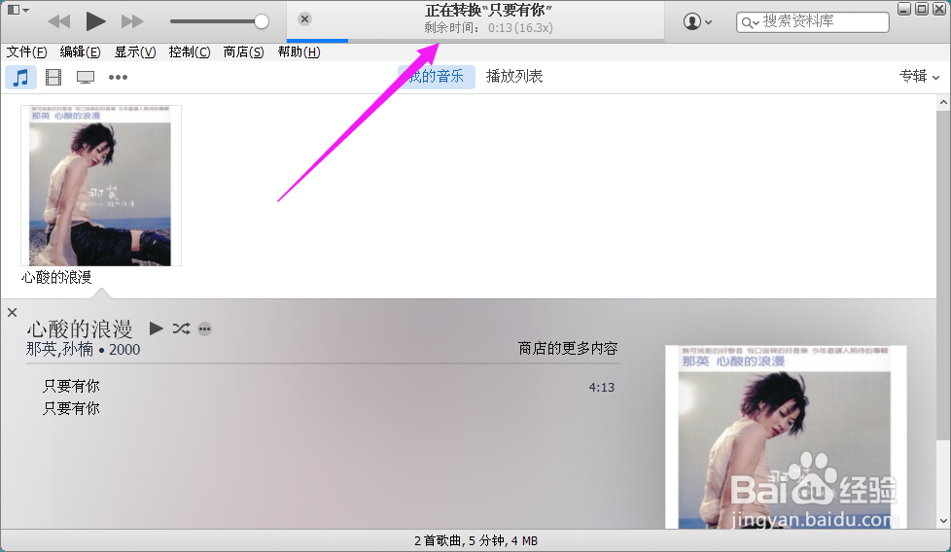Click the 心酸的浪漫 label under album cover
951x552 pixels.
[56, 278]
